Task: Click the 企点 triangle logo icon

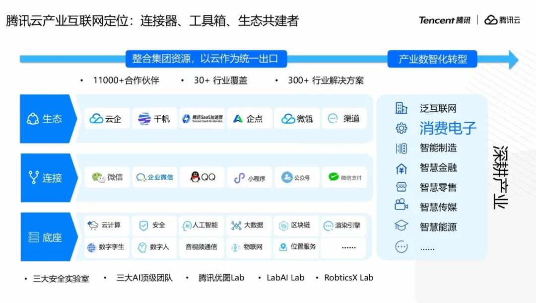Action: coord(238,119)
